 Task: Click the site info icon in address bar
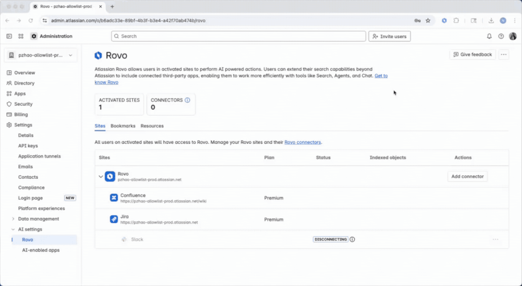(x=44, y=20)
